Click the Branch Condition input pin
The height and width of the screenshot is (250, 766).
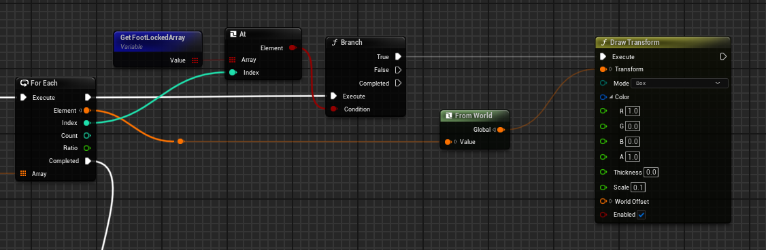point(333,109)
